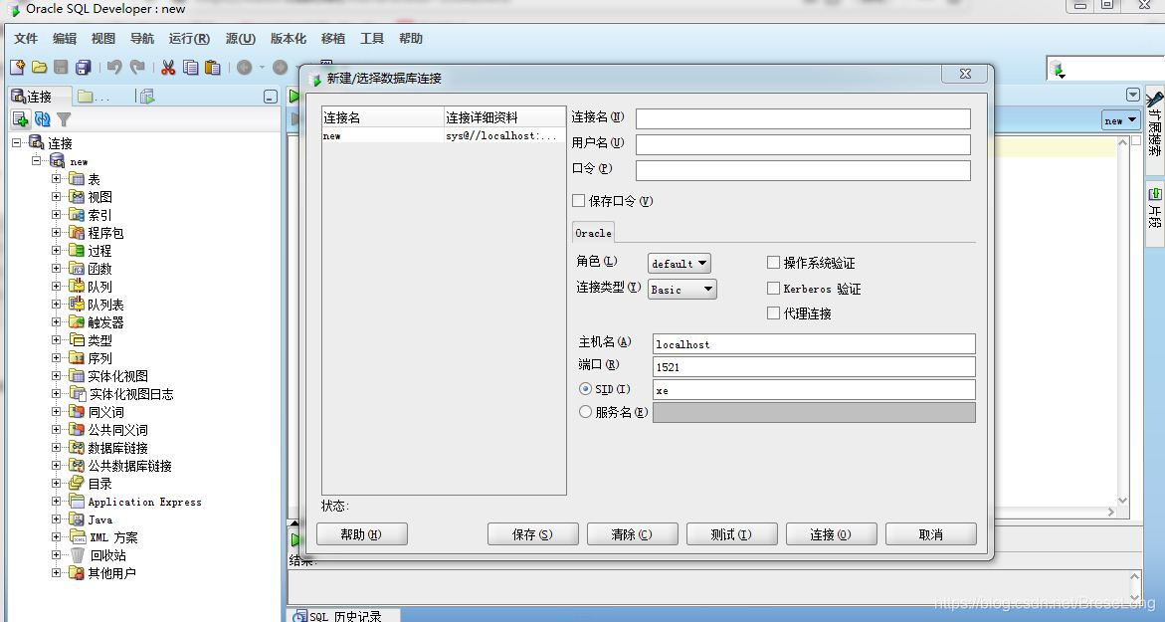Click the Copy toolbar icon
Screen dimensions: 1165x622
(x=191, y=68)
